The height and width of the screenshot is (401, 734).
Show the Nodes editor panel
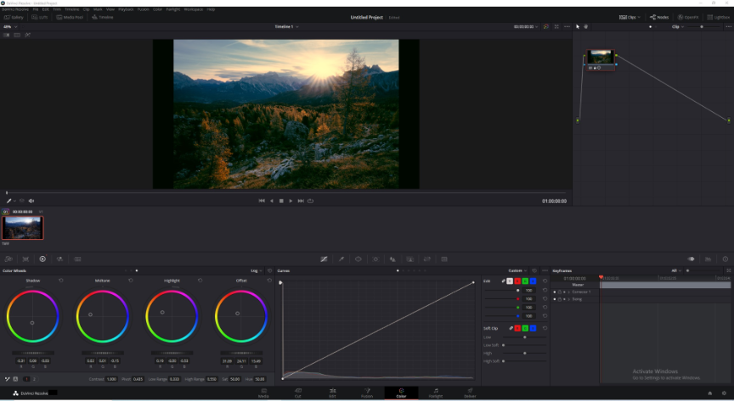[x=659, y=17]
